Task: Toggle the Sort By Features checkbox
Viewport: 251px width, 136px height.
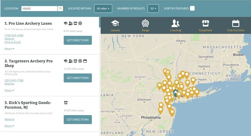Action: tap(192, 8)
